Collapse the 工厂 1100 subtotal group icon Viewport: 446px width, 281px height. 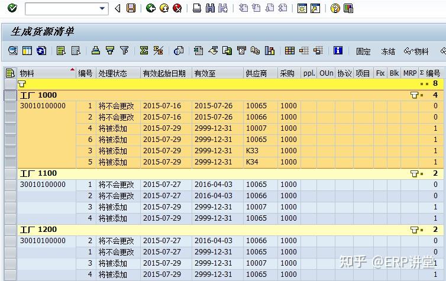(x=415, y=173)
